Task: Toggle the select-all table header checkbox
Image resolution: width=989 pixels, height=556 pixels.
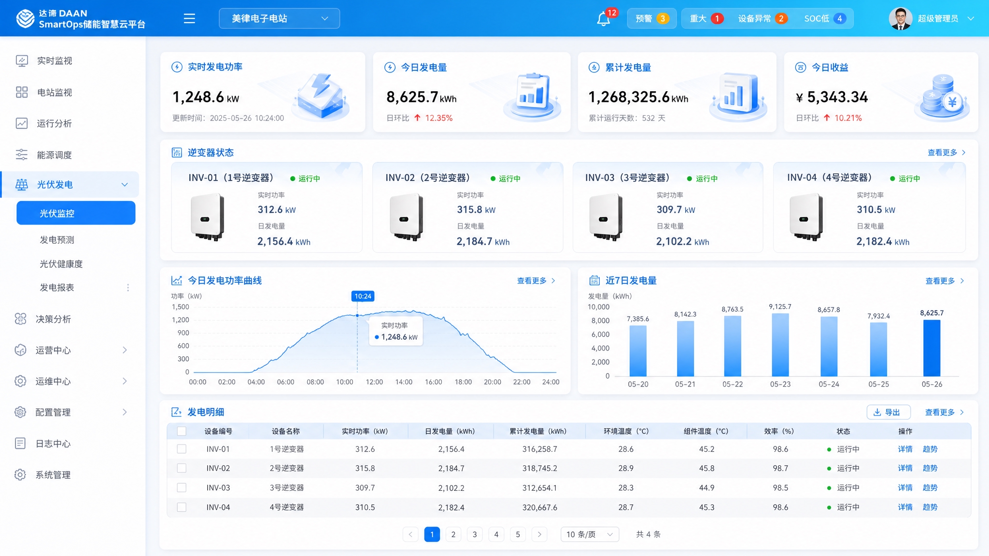Action: (x=182, y=431)
